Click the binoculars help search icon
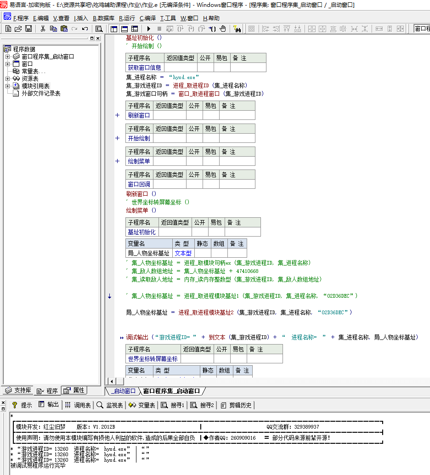The width and height of the screenshot is (430, 475). (237, 29)
